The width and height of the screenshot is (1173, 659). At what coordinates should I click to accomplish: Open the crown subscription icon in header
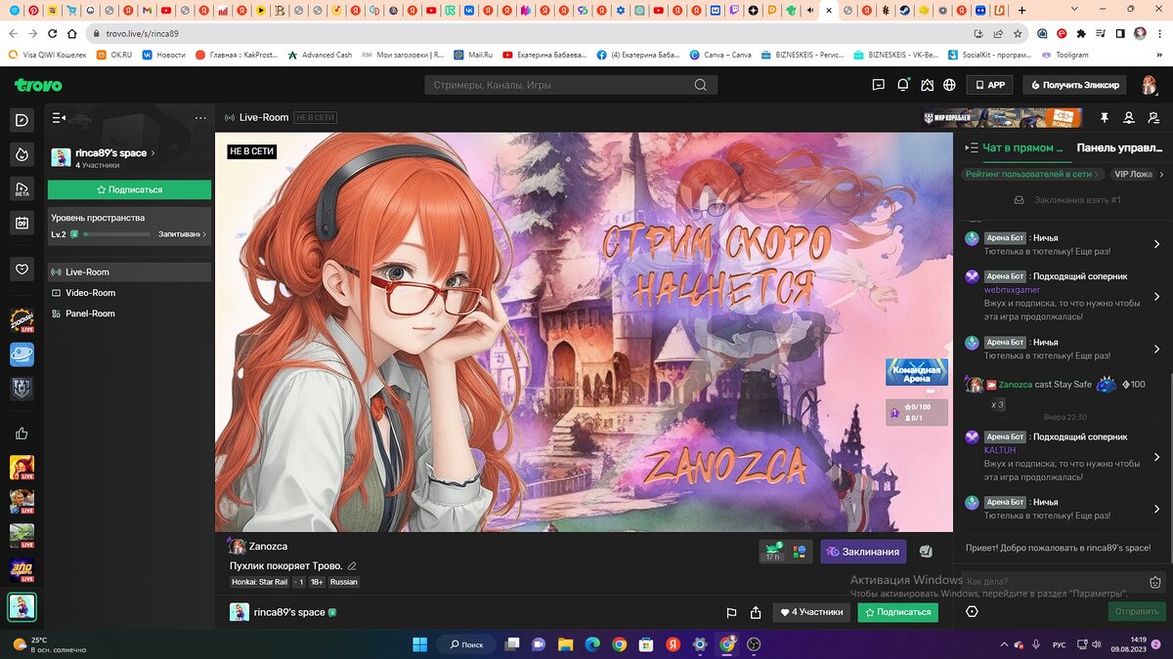click(927, 85)
